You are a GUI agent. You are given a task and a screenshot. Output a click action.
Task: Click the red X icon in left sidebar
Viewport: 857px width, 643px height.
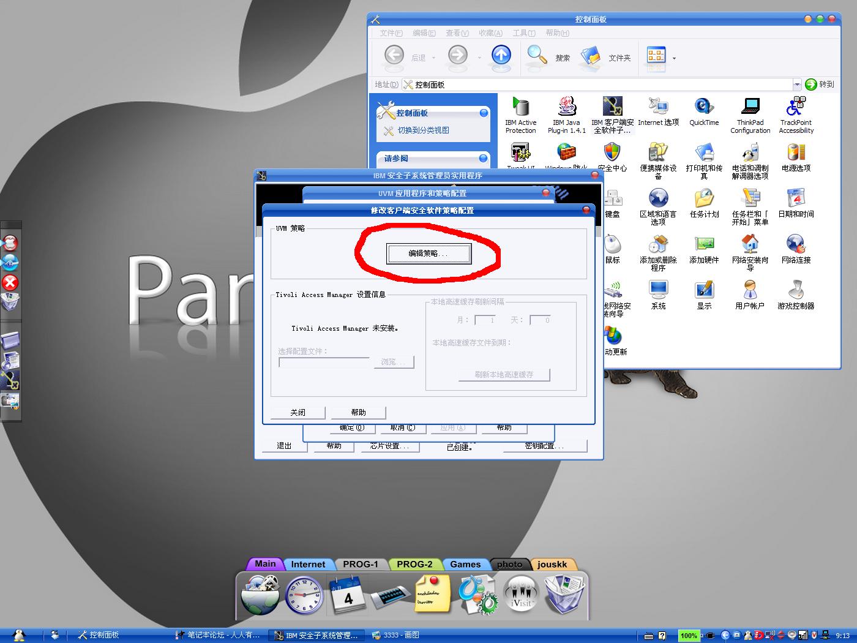(x=10, y=282)
